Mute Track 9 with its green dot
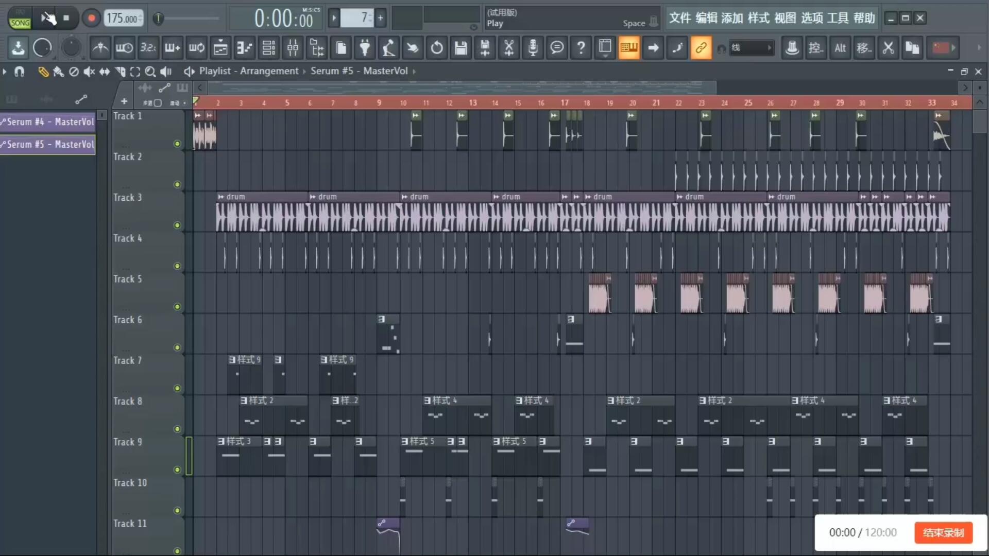Screen dimensions: 989x556 (x=177, y=470)
